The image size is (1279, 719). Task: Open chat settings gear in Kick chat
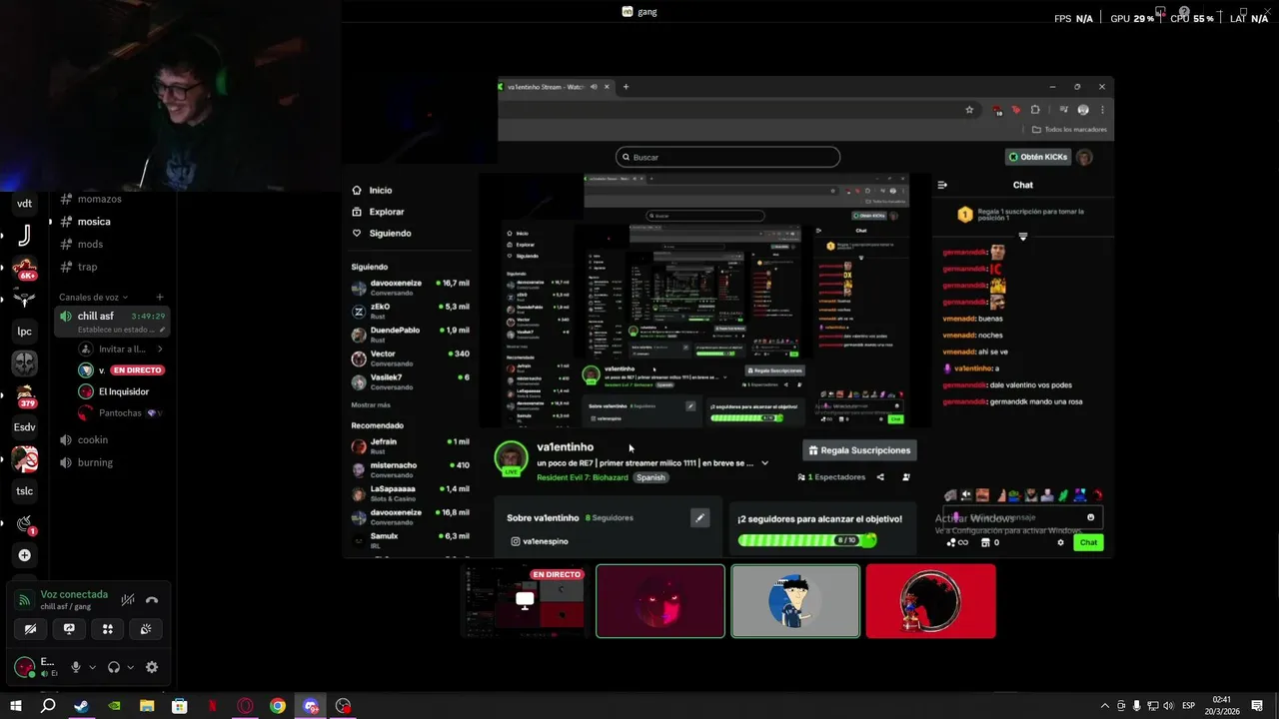click(1060, 542)
